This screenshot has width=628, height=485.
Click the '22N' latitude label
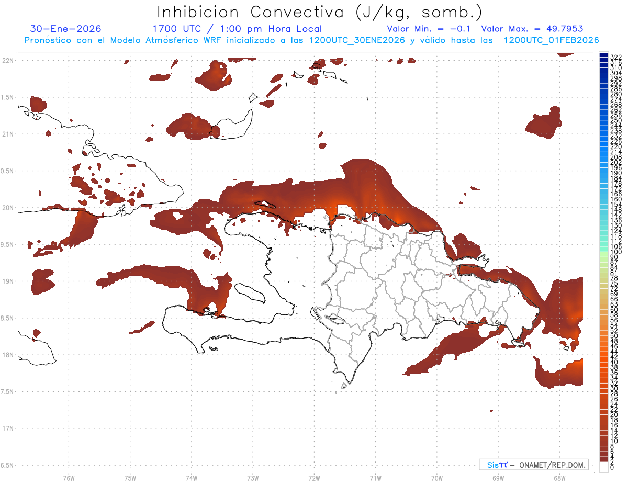[8, 61]
